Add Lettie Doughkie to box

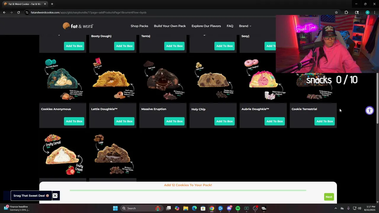[x=124, y=121]
